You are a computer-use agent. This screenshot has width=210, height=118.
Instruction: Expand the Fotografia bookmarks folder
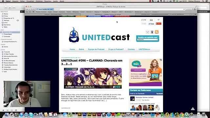pyautogui.click(x=106, y=12)
